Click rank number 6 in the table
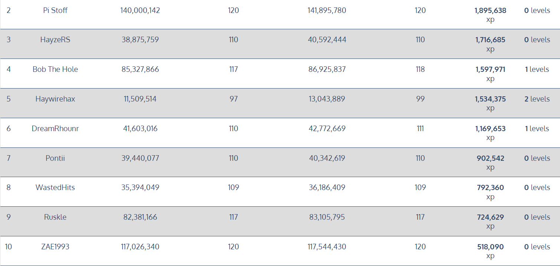 tap(9, 129)
